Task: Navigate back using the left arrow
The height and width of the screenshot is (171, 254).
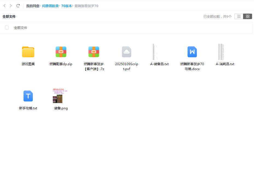Action: click(4, 5)
